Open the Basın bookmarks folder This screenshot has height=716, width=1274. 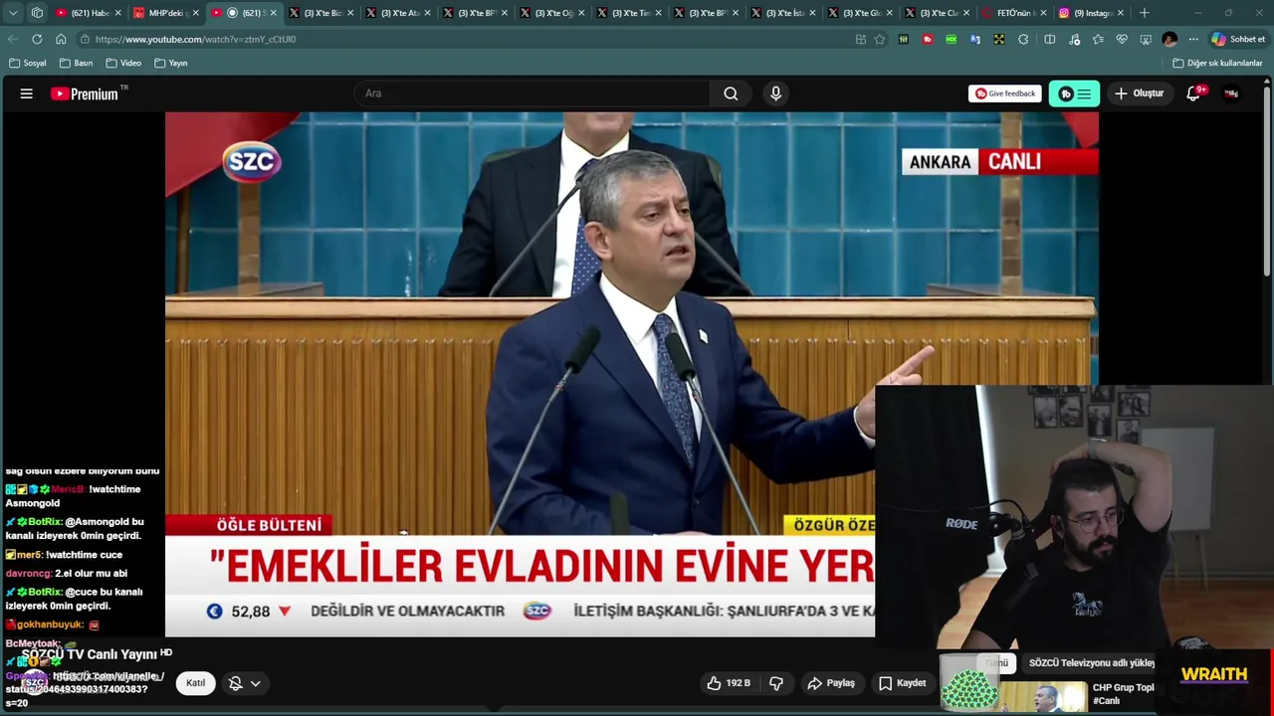pos(77,63)
